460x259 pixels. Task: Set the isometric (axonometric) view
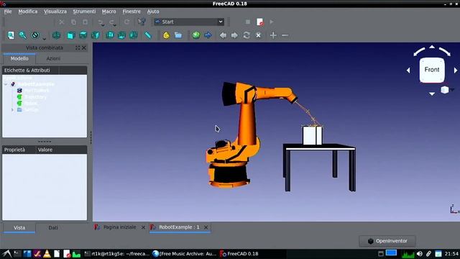pos(56,35)
